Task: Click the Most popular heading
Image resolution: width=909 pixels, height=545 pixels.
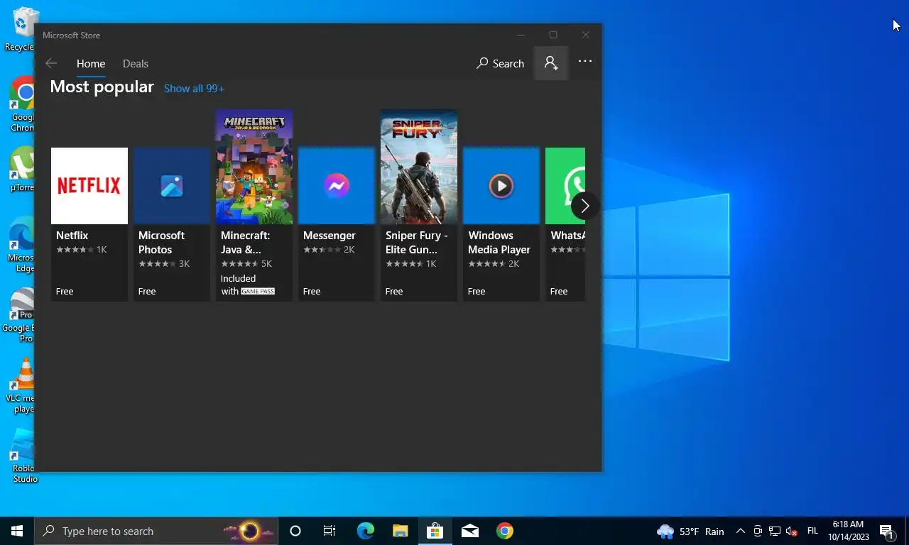Action: click(102, 87)
